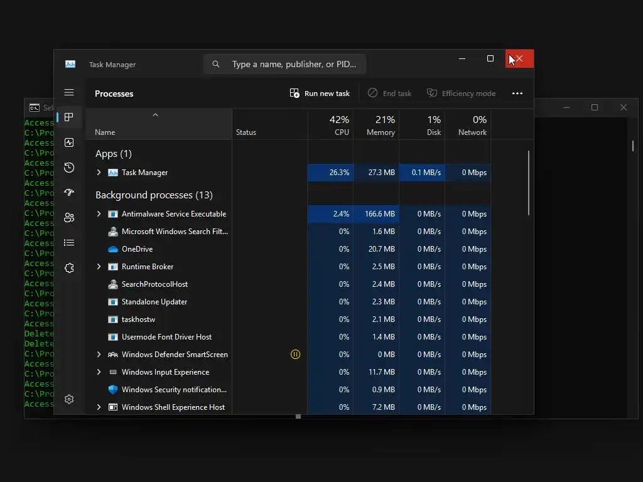Click the suspended pause icon for Windows Defender SmartScreen
Viewport: 643px width, 482px height.
point(295,354)
